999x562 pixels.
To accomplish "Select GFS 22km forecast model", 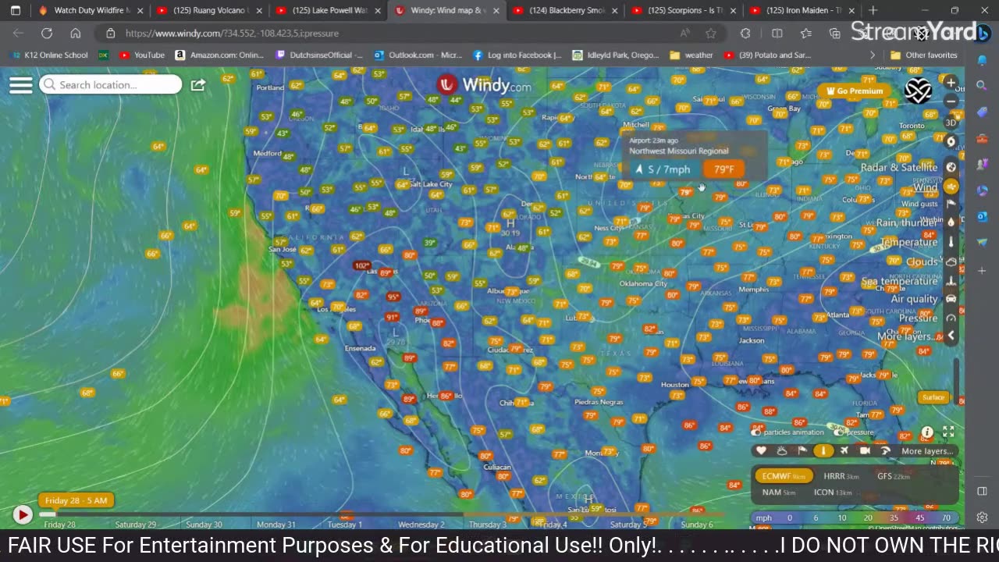I will pyautogui.click(x=893, y=476).
